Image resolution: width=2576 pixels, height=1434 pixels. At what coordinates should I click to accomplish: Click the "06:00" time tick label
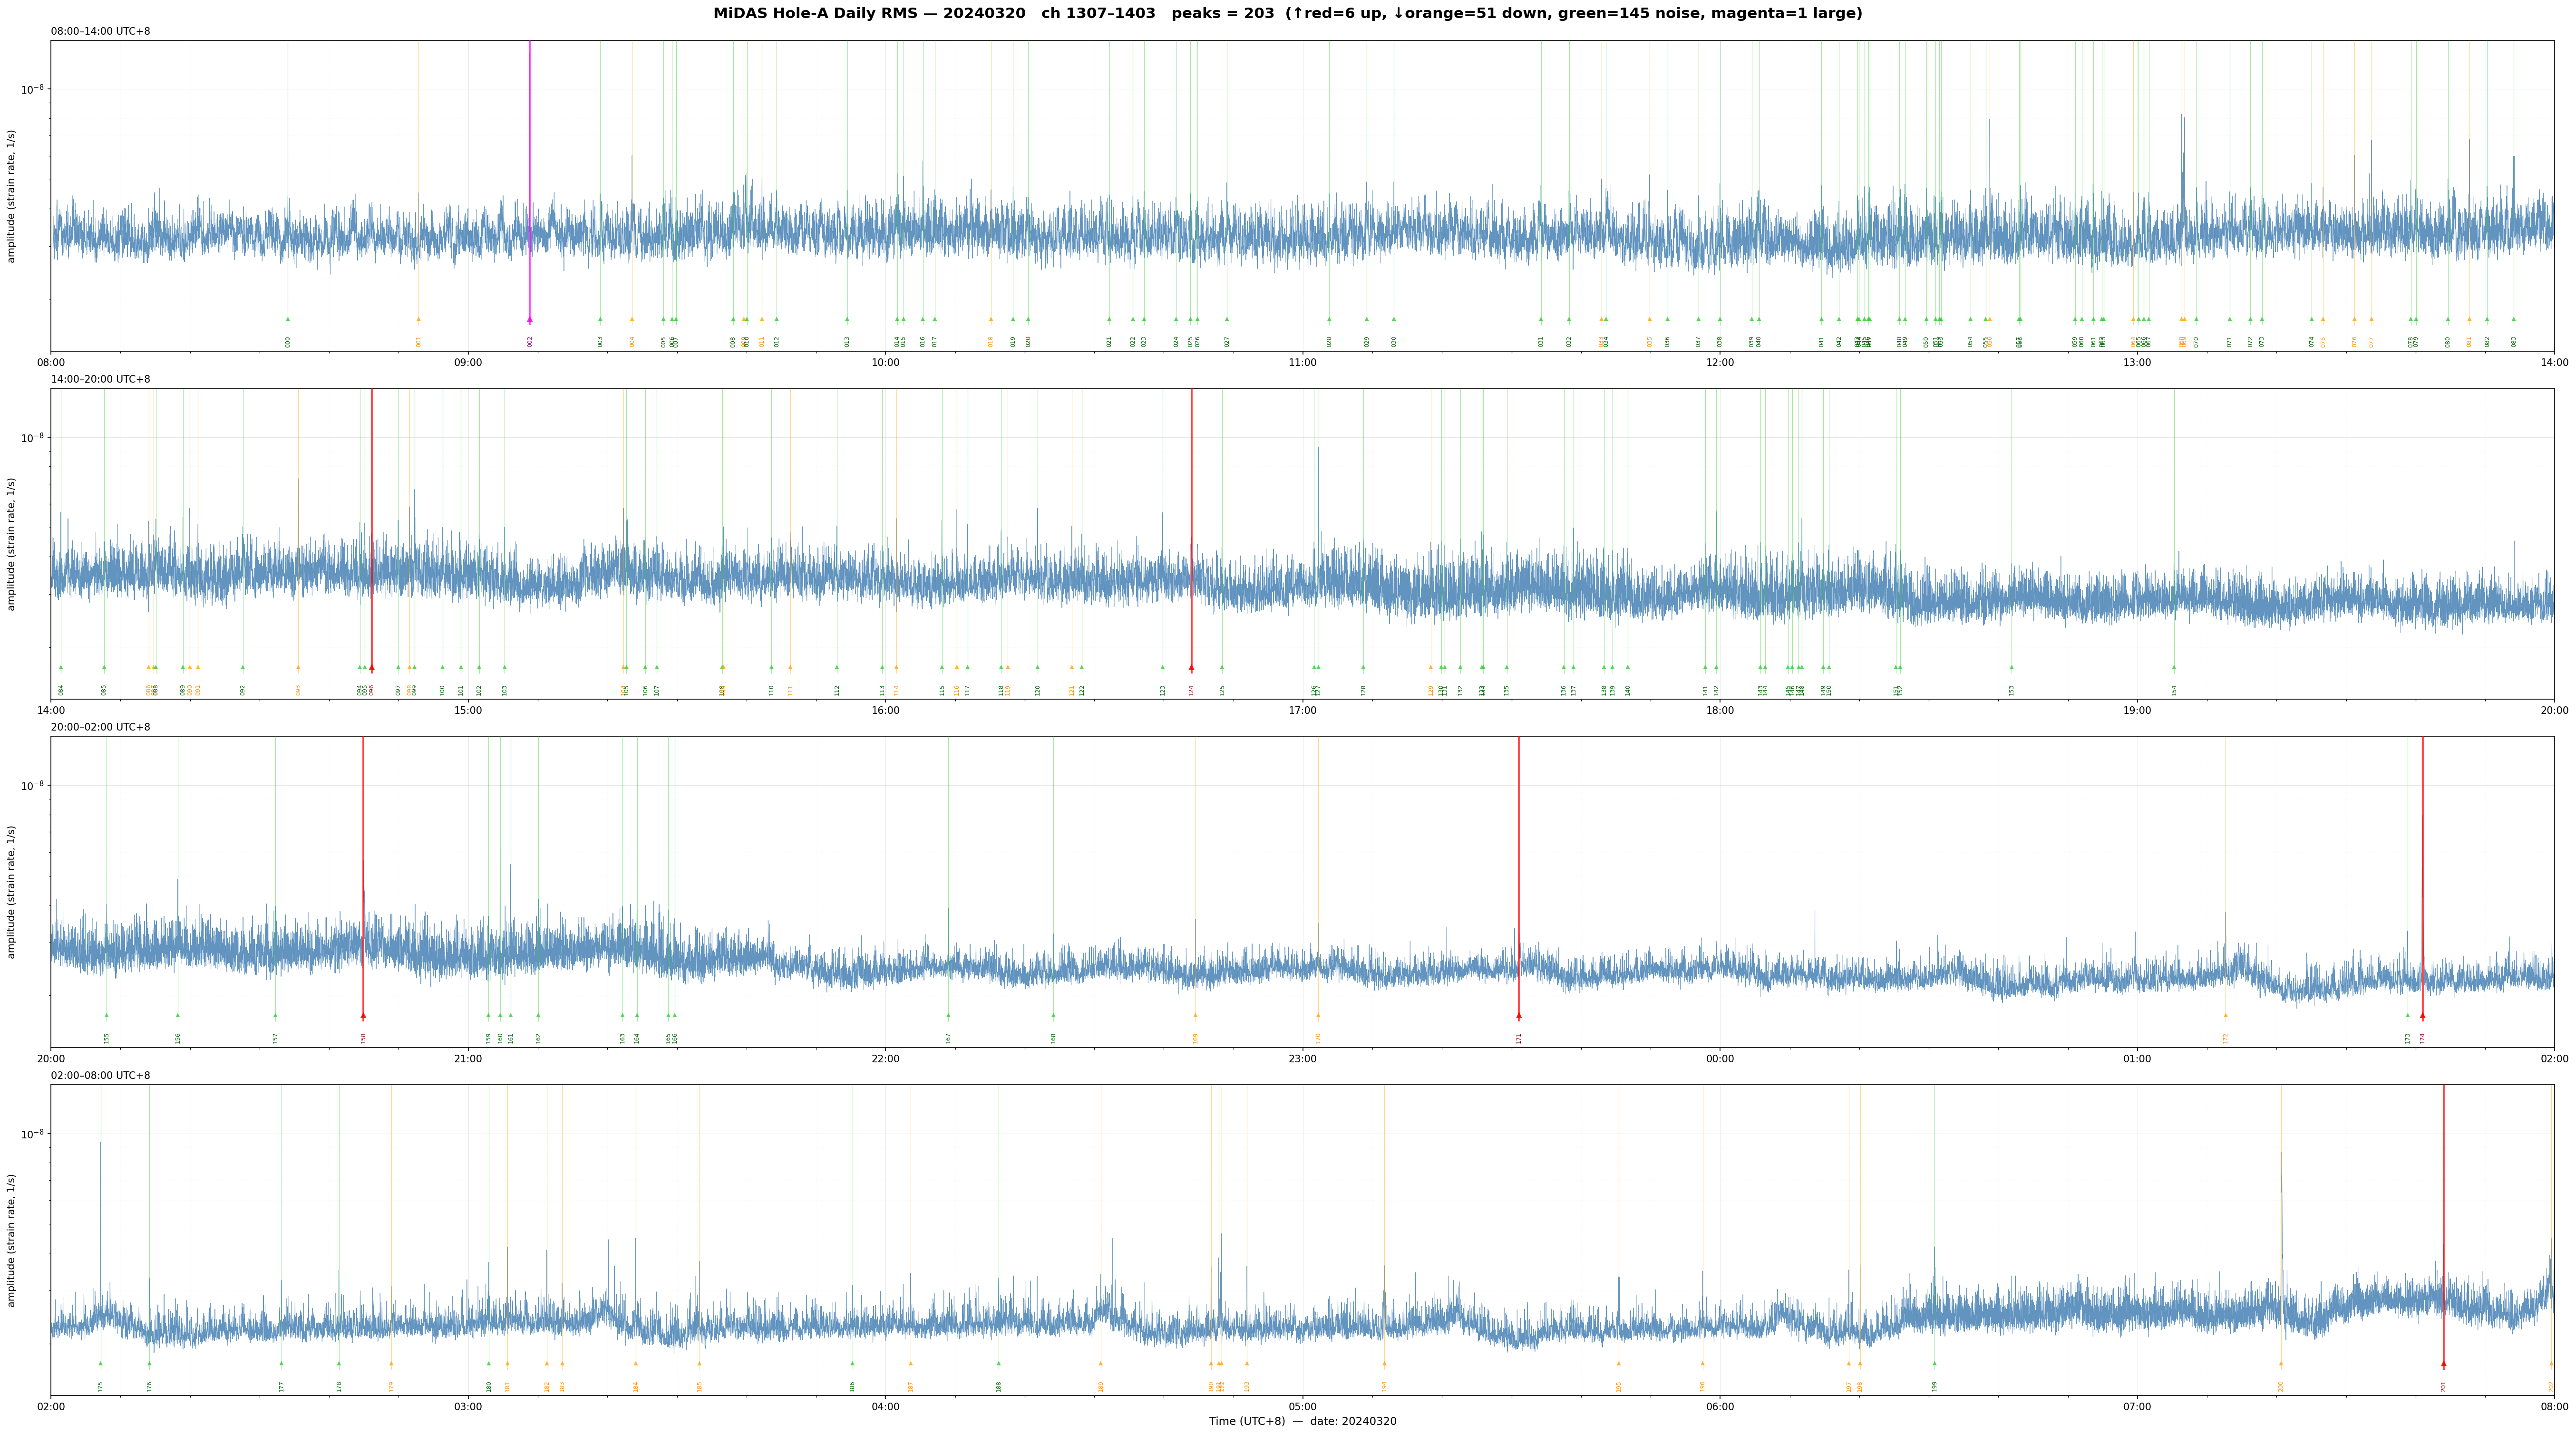[1720, 1407]
